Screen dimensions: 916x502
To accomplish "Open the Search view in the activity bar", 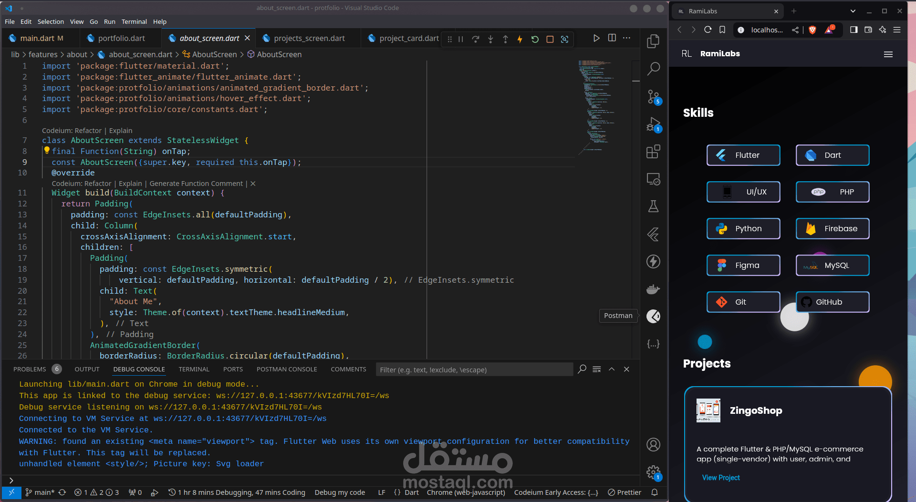I will (653, 69).
